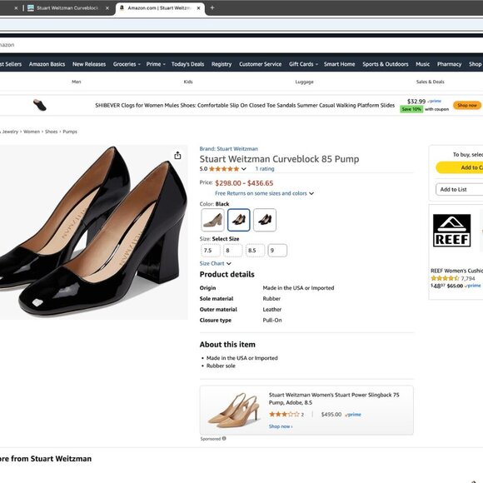Click the REEF Women's Cushion product title
483x483 pixels.
456,271
